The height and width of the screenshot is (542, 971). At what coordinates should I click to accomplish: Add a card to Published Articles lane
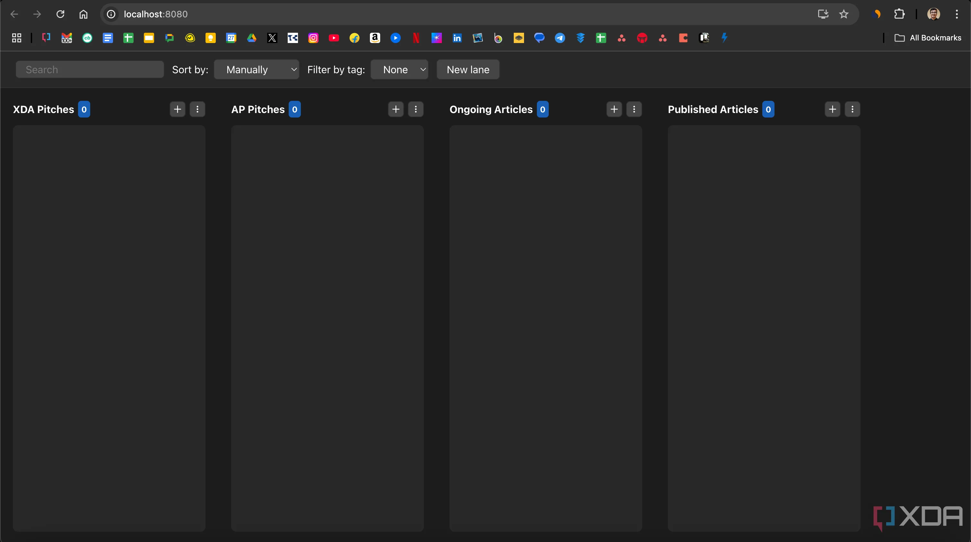832,109
